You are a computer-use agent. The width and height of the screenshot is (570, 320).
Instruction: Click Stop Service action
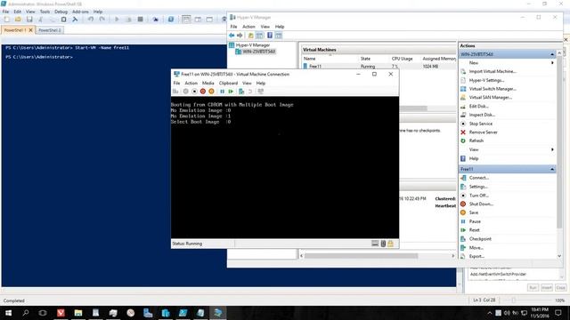click(x=480, y=124)
